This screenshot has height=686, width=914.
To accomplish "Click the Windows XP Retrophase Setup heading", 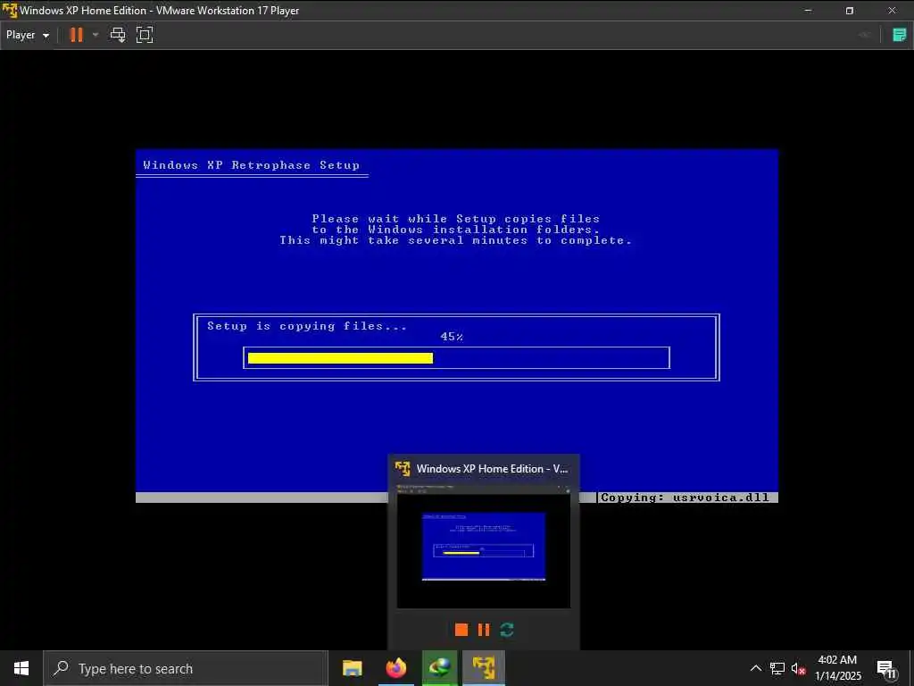I will coord(251,165).
